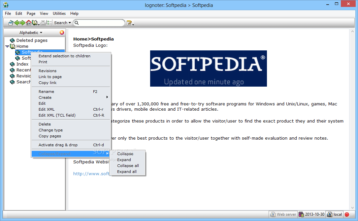Go forward with the green right arrow
Screen dimensions: 358x221
click(x=23, y=23)
